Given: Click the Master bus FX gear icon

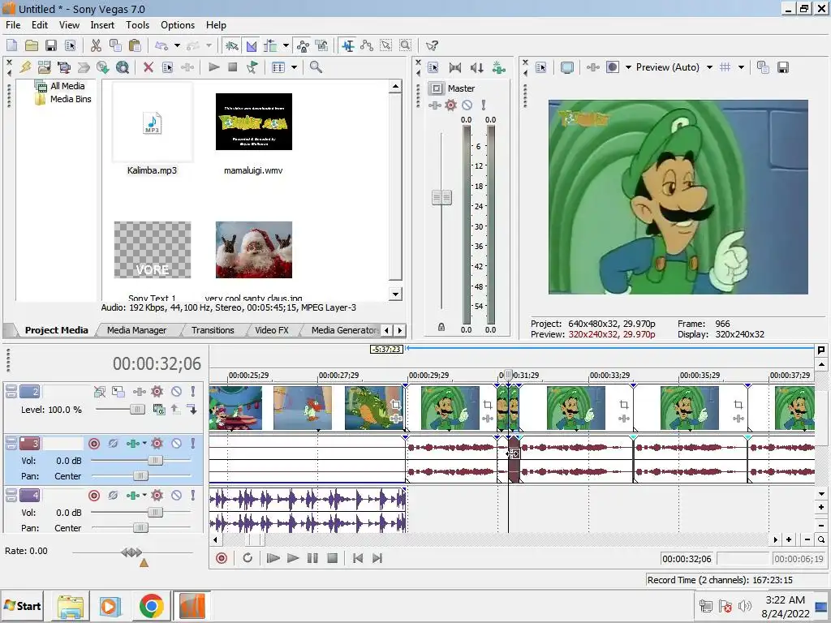Looking at the screenshot, I should point(450,105).
